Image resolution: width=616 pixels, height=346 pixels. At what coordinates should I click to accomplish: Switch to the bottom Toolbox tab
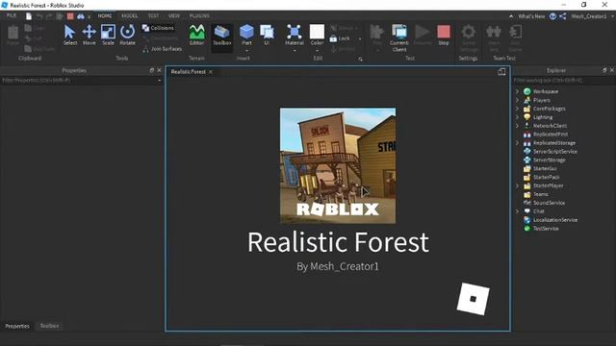[49, 326]
